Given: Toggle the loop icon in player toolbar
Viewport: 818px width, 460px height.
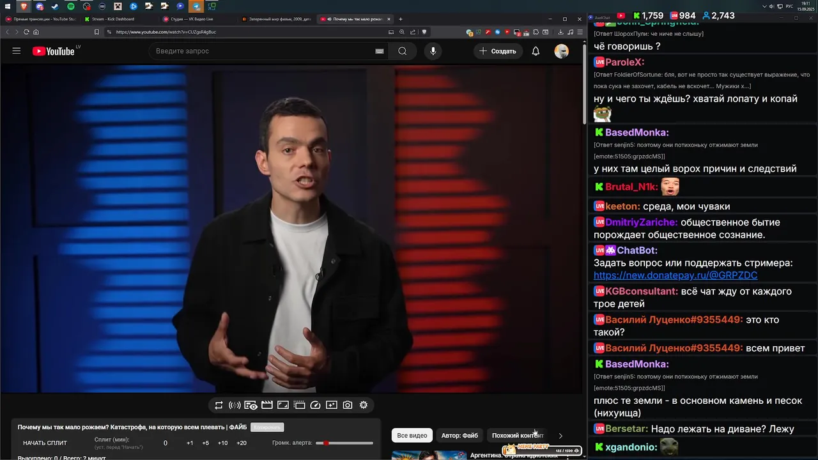Looking at the screenshot, I should pyautogui.click(x=219, y=405).
